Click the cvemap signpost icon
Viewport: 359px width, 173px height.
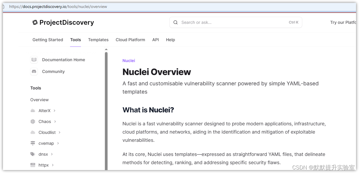(33, 143)
